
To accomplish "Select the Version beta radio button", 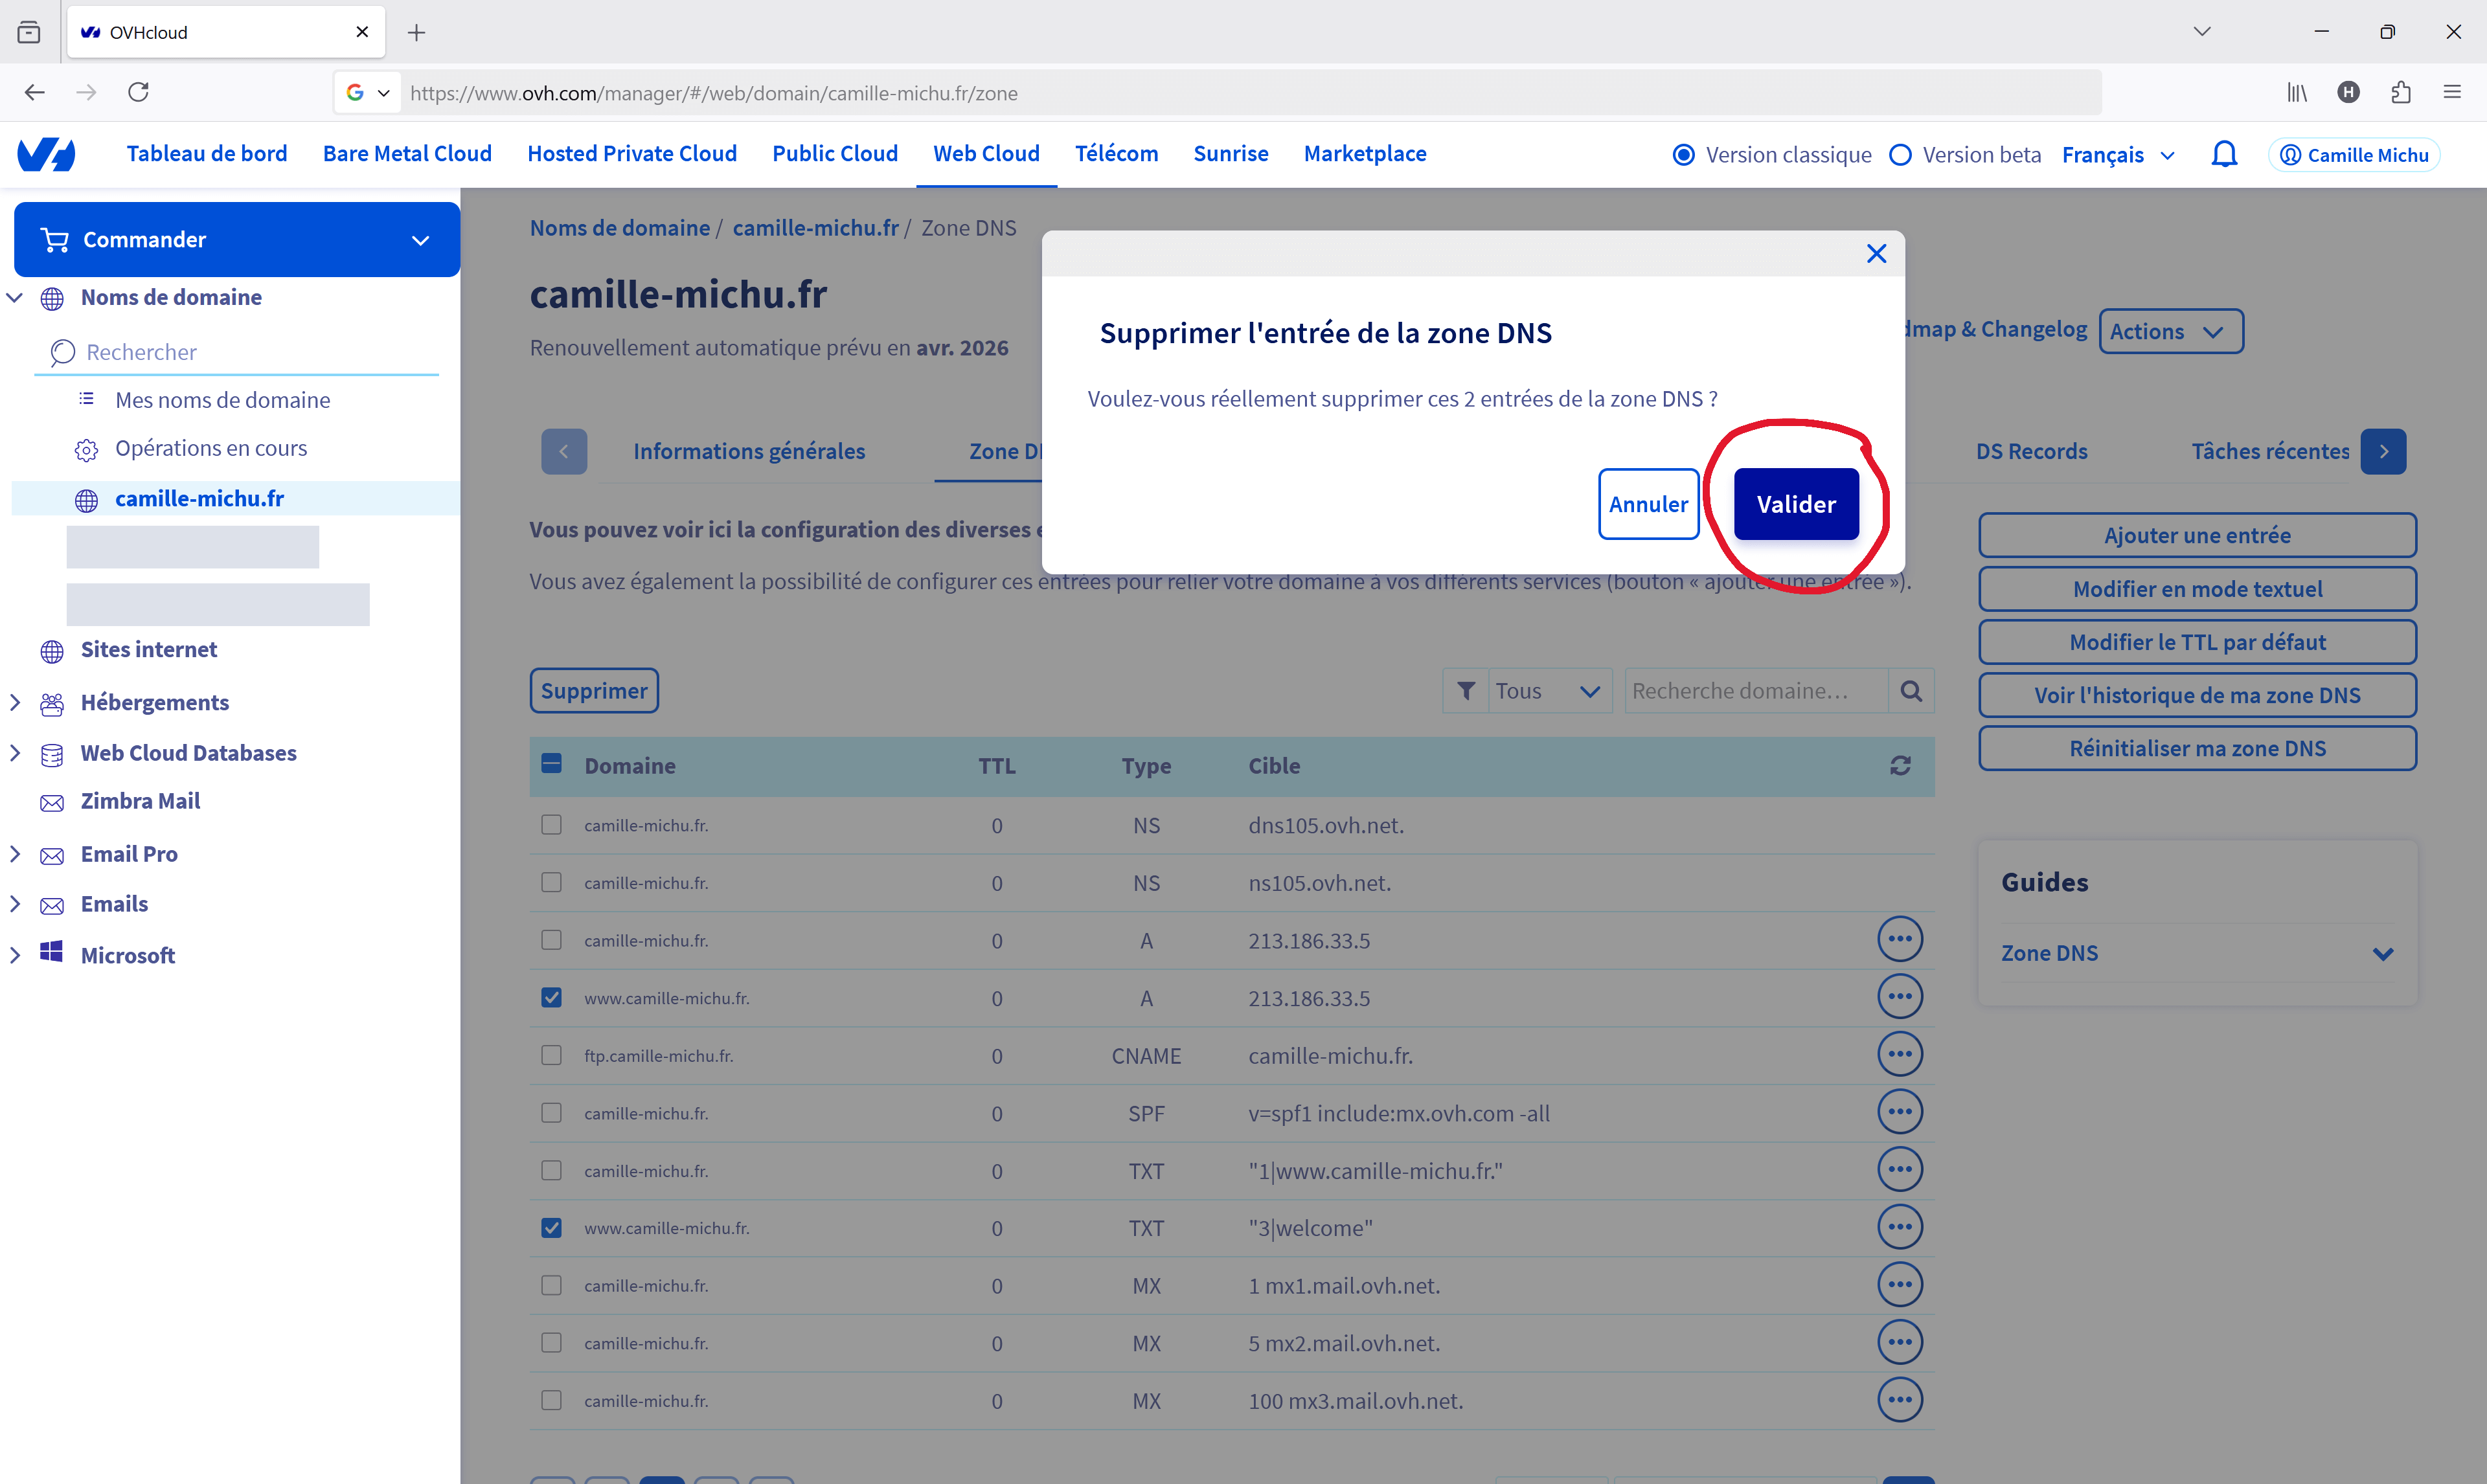I will [x=1900, y=155].
